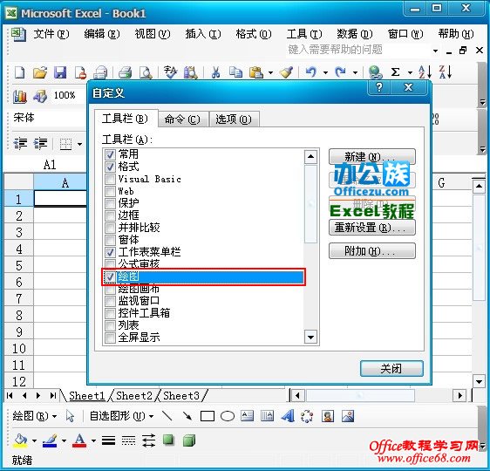Click the Font Color red A swatch
The width and height of the screenshot is (490, 471).
tap(79, 440)
